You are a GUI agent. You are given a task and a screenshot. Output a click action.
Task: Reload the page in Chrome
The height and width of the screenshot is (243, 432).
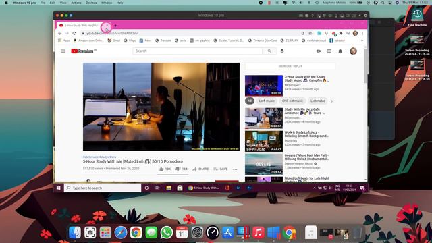(x=74, y=33)
